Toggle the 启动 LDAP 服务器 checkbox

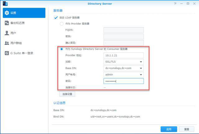[56, 17]
